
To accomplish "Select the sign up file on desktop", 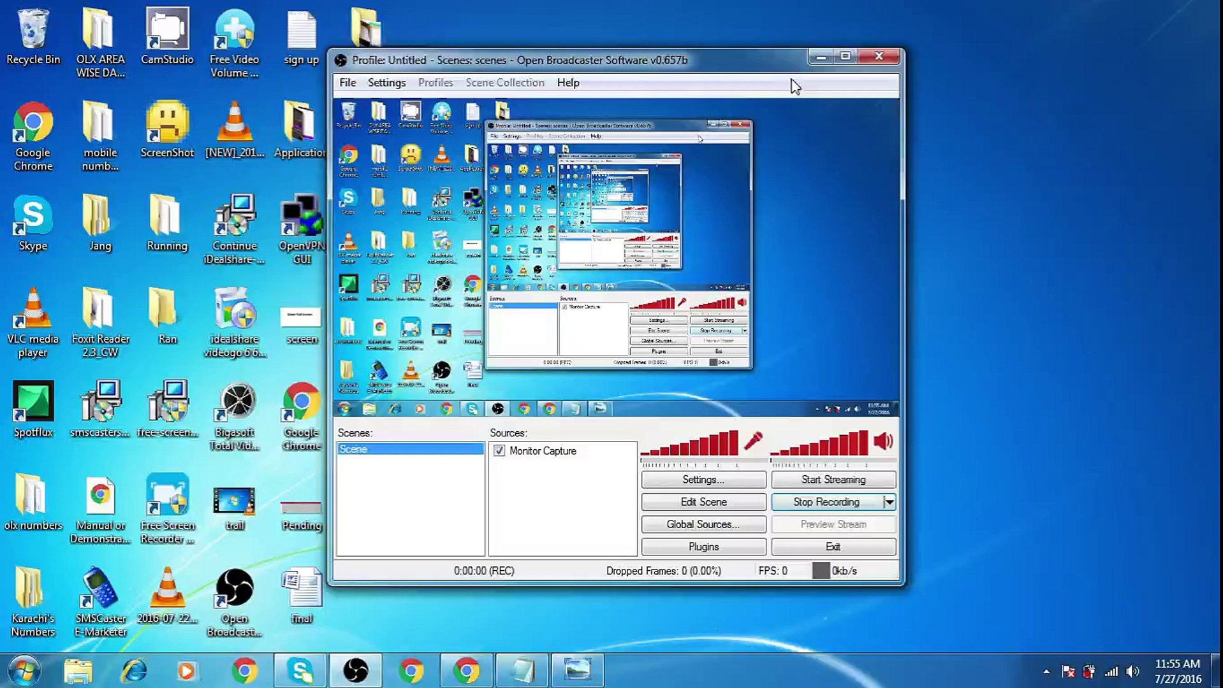I will [302, 37].
